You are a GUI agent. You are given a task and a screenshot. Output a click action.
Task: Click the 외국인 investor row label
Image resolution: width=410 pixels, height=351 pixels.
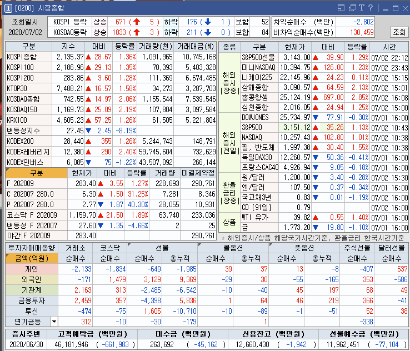[31, 280]
